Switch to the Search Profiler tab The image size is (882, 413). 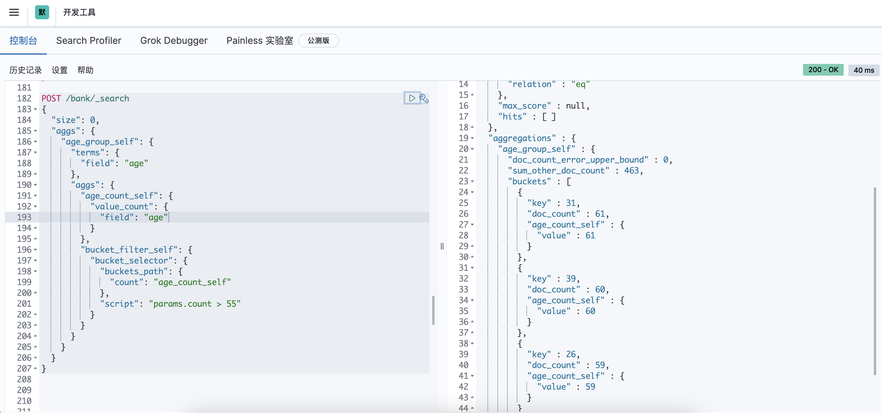(x=89, y=40)
